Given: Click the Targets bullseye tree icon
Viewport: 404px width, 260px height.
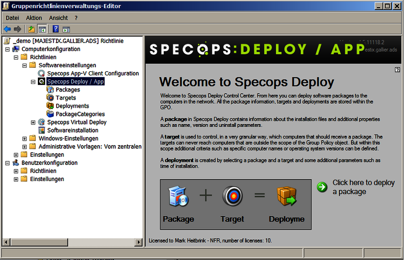Looking at the screenshot, I should click(x=50, y=98).
